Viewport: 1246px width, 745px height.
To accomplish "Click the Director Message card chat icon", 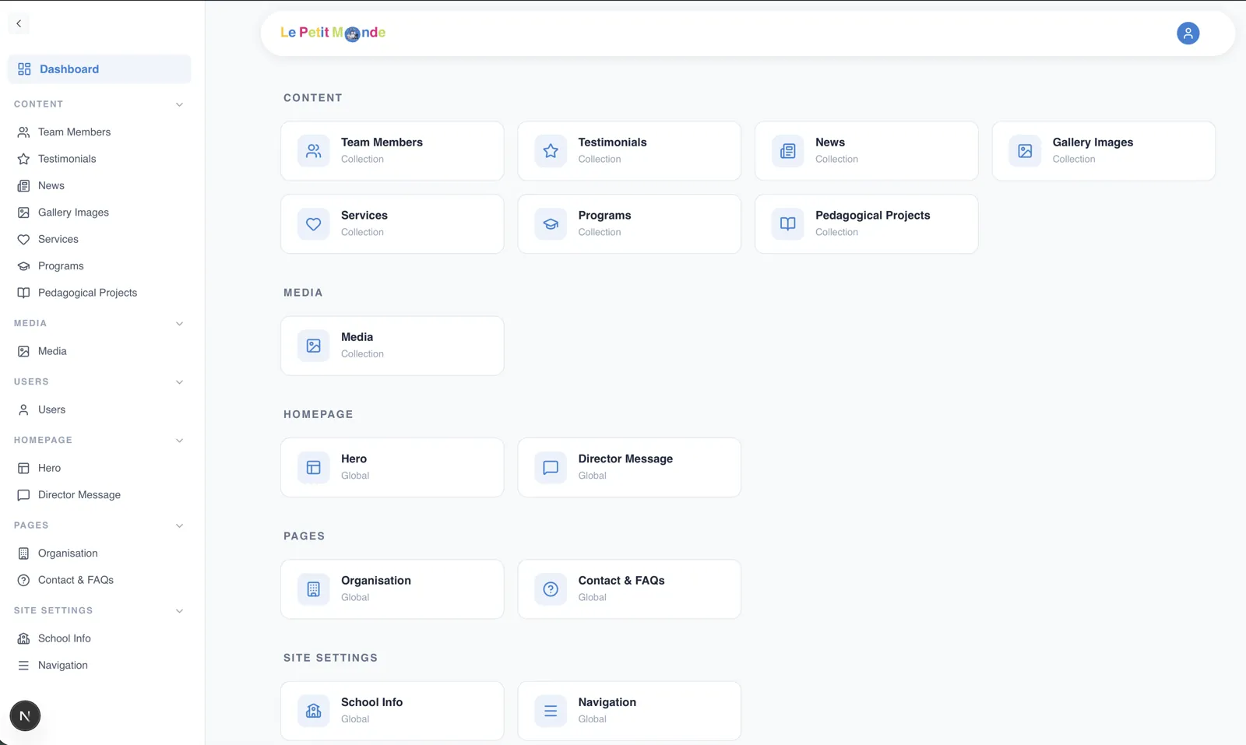I will tap(551, 468).
